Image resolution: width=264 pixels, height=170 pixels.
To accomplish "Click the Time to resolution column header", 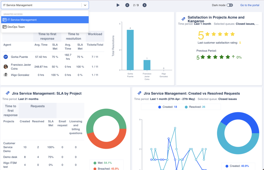I will click(73, 36).
